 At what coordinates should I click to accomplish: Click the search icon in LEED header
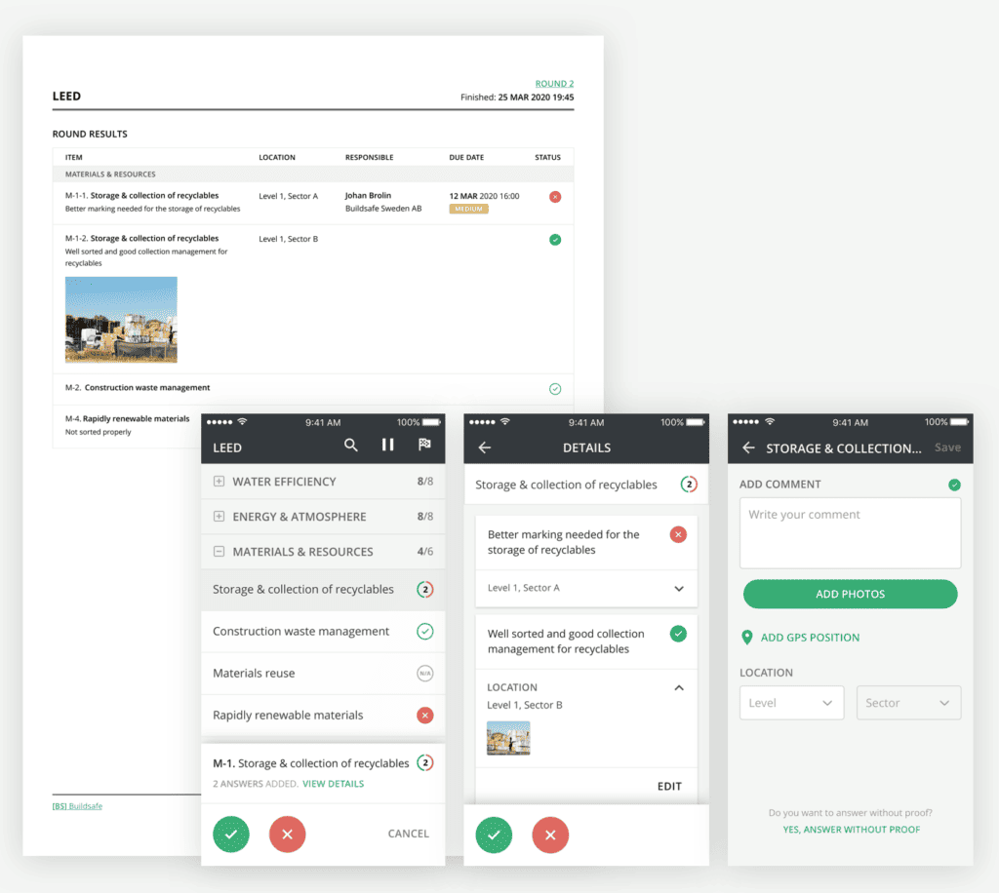click(x=351, y=446)
